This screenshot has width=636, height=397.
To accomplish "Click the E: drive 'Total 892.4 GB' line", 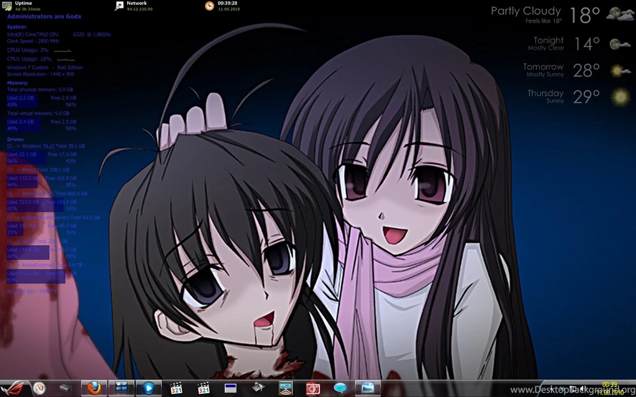I will 47,194.
